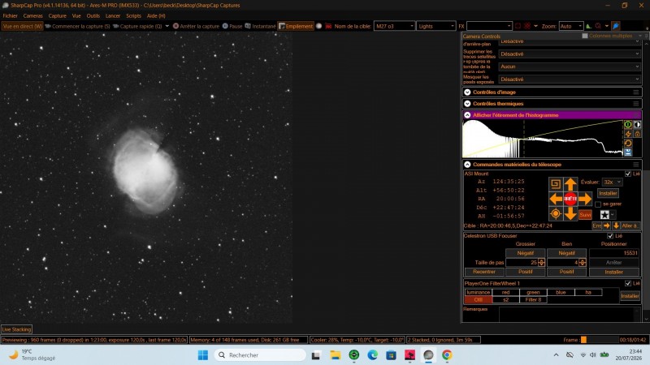650x365 pixels.
Task: Click the down arrow icon next to Aller à
Action: [x=616, y=225]
